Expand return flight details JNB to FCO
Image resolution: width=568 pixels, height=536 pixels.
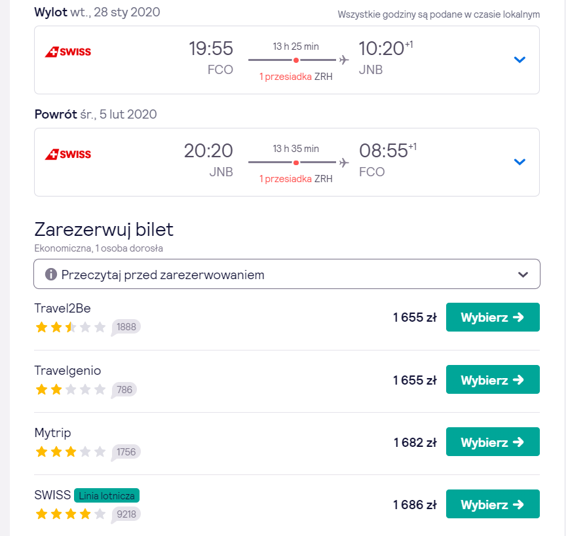coord(520,162)
